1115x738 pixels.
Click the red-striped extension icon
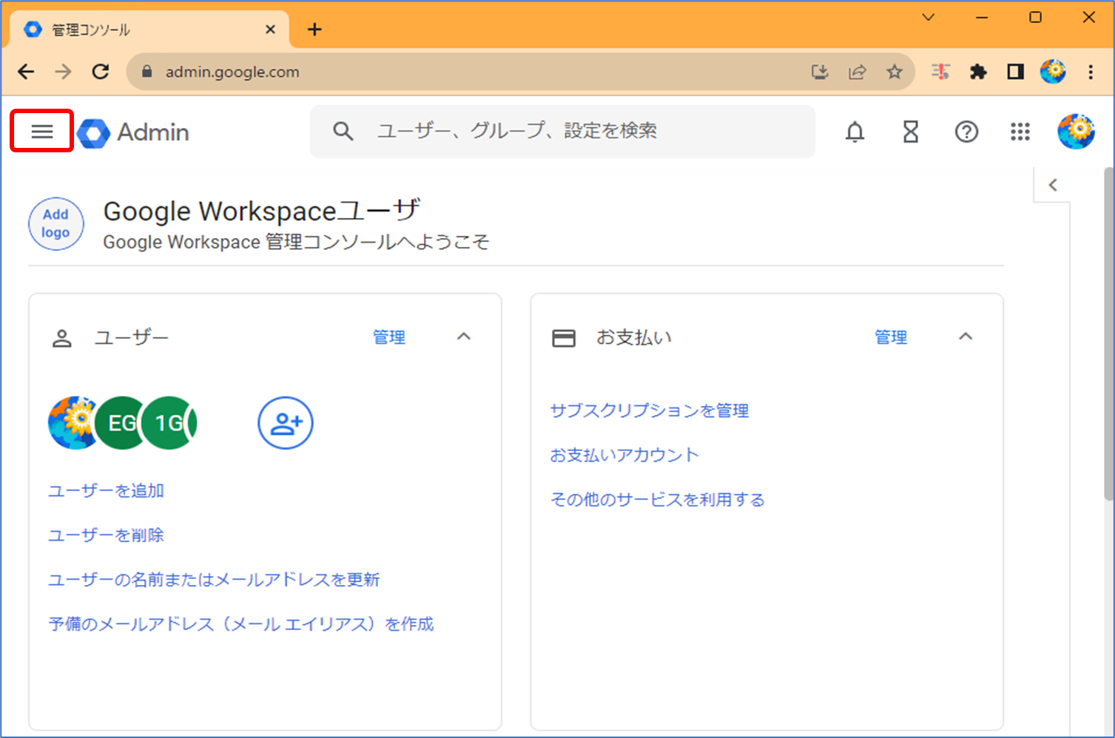click(941, 72)
